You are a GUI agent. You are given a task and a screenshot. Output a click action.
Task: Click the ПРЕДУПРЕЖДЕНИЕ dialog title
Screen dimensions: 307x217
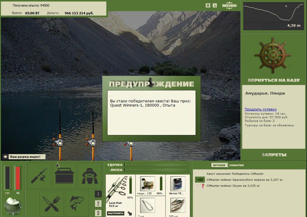151,84
